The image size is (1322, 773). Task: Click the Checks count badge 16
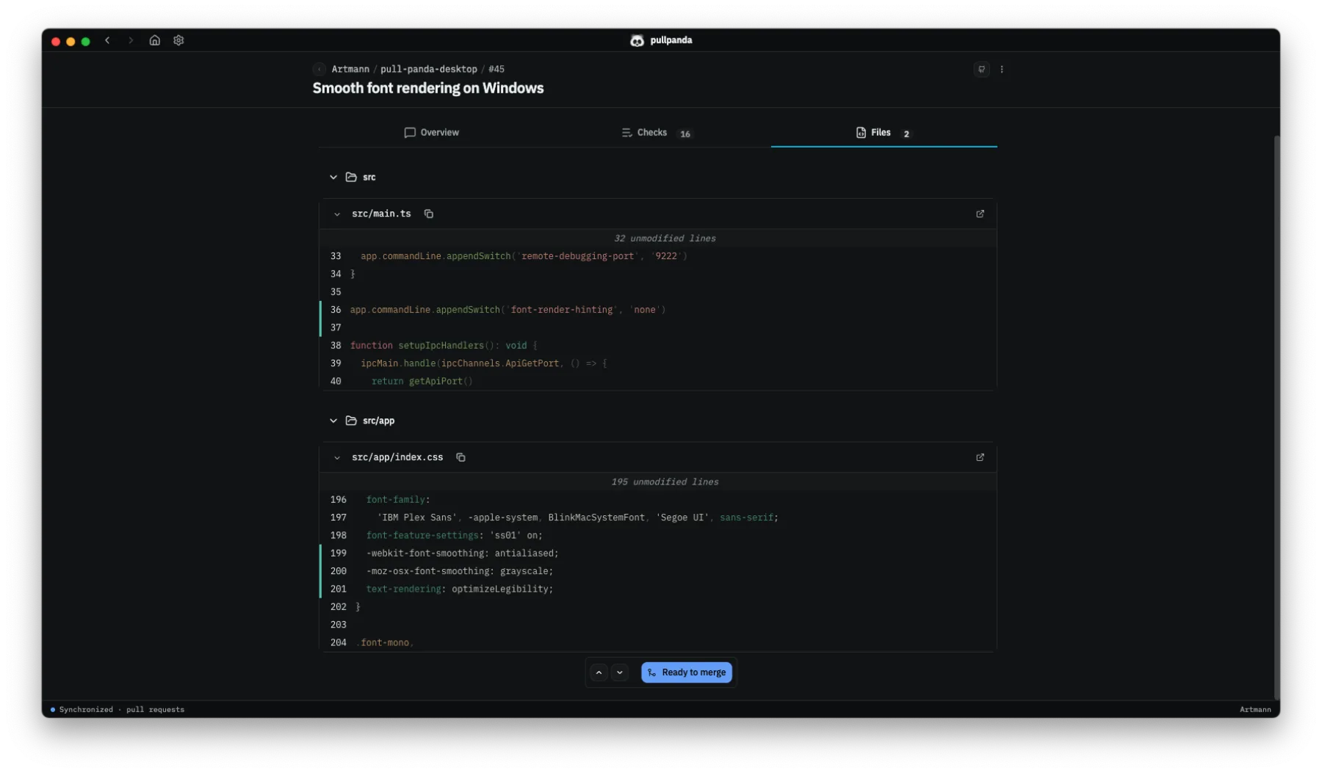[x=685, y=134]
